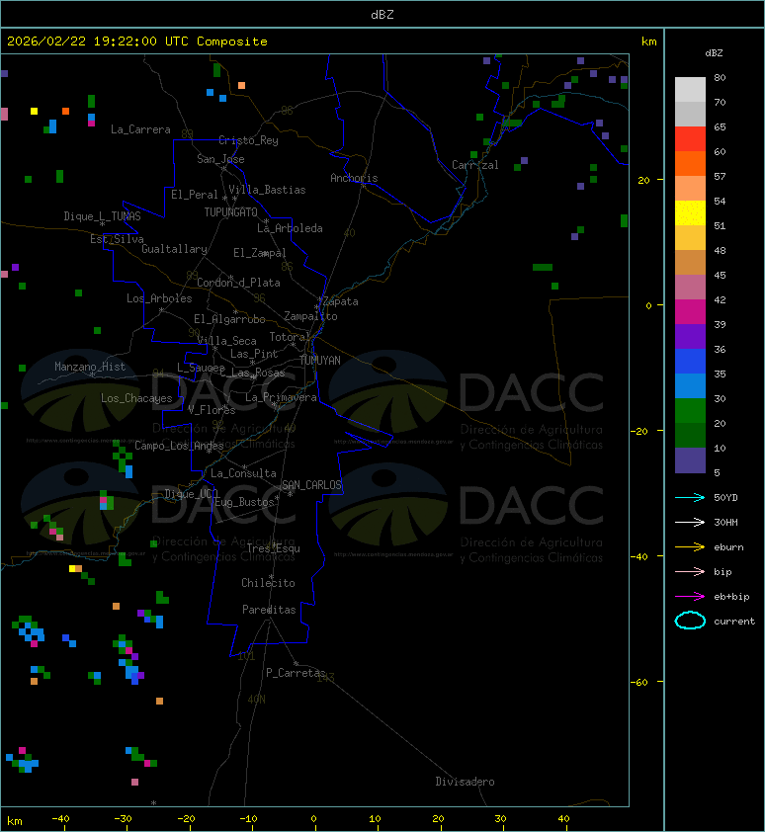Click the El_Algarrobo map label

[229, 319]
